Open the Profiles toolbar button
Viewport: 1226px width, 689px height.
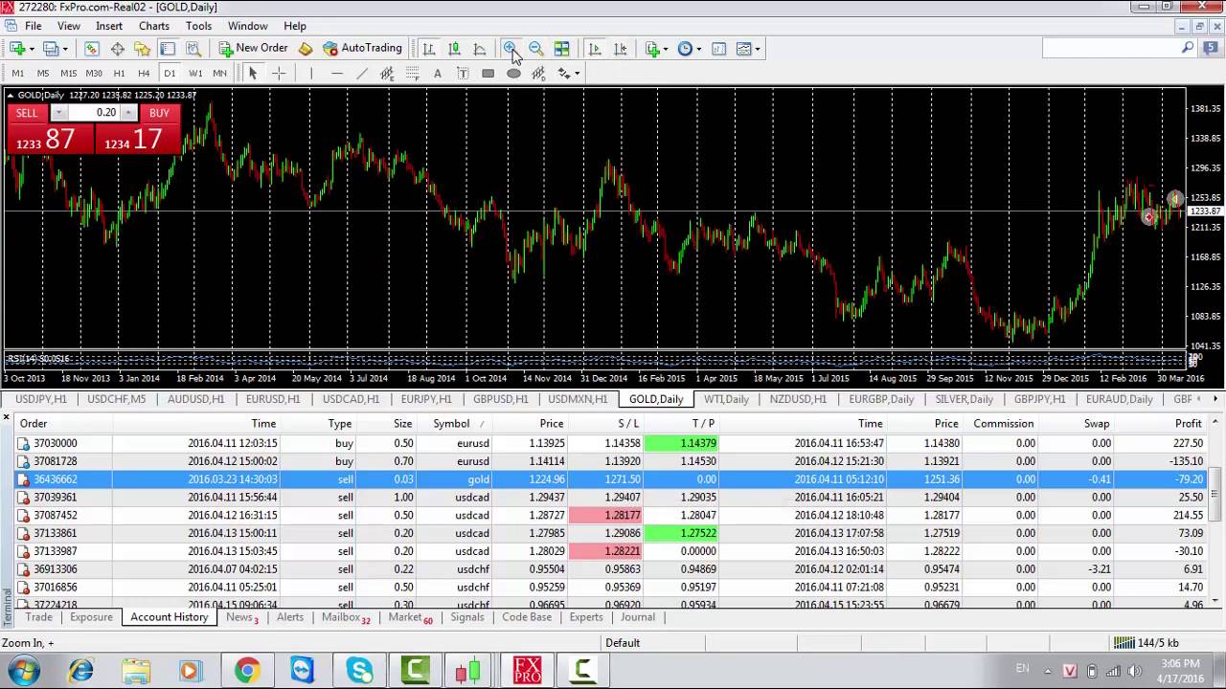point(51,49)
